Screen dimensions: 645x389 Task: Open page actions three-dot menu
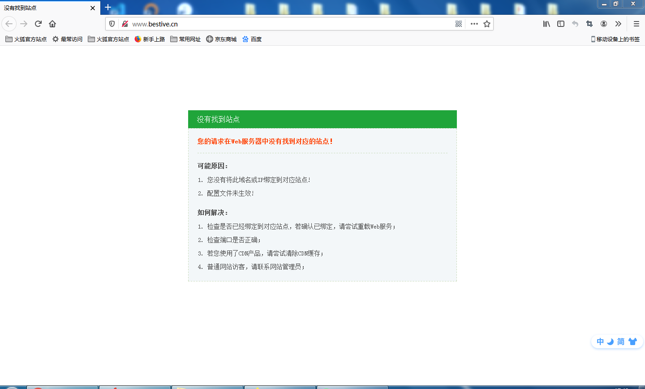(474, 24)
